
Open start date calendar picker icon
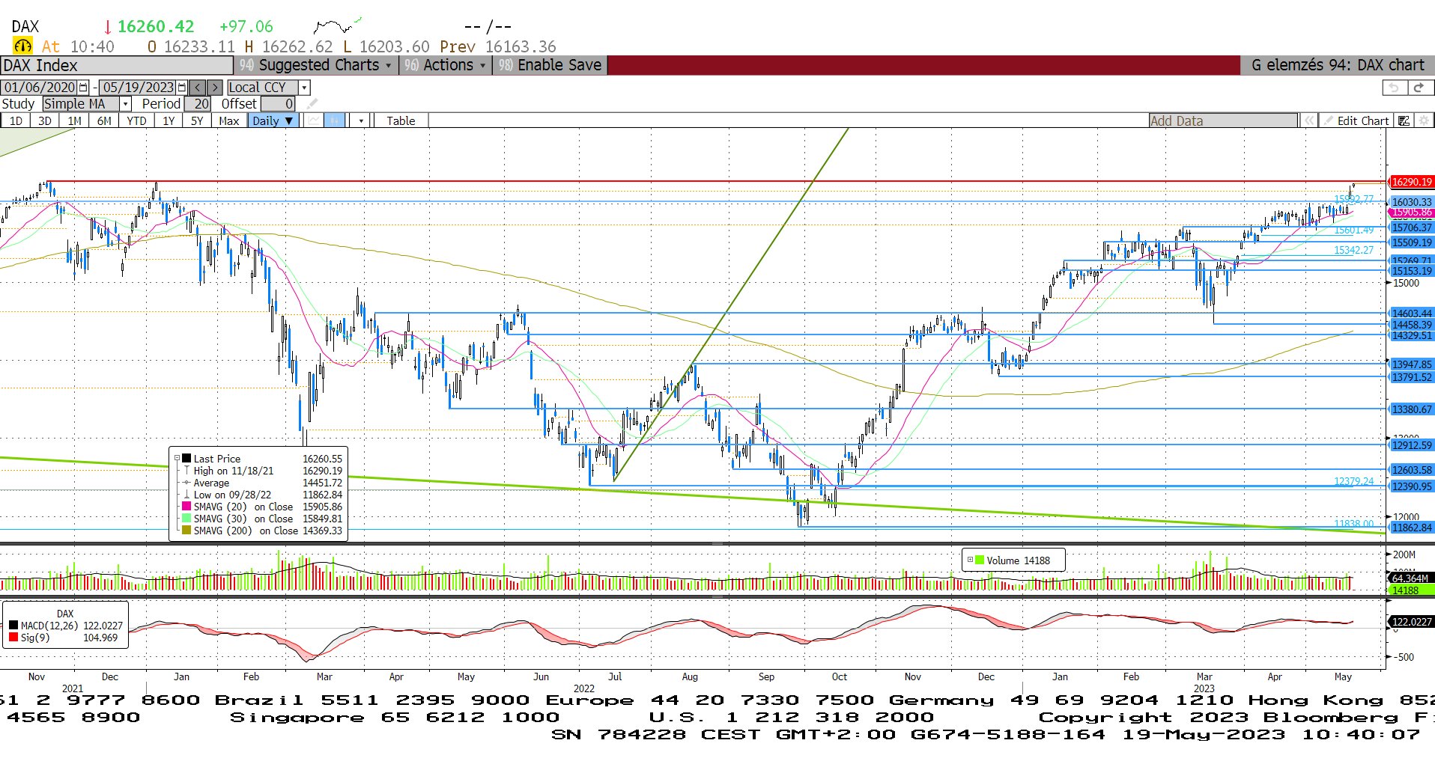83,88
